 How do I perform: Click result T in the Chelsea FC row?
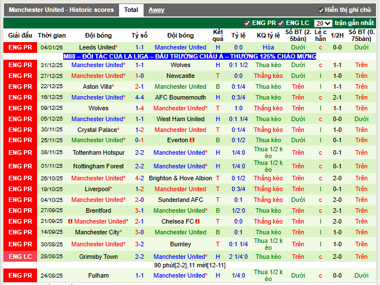pos(218,221)
